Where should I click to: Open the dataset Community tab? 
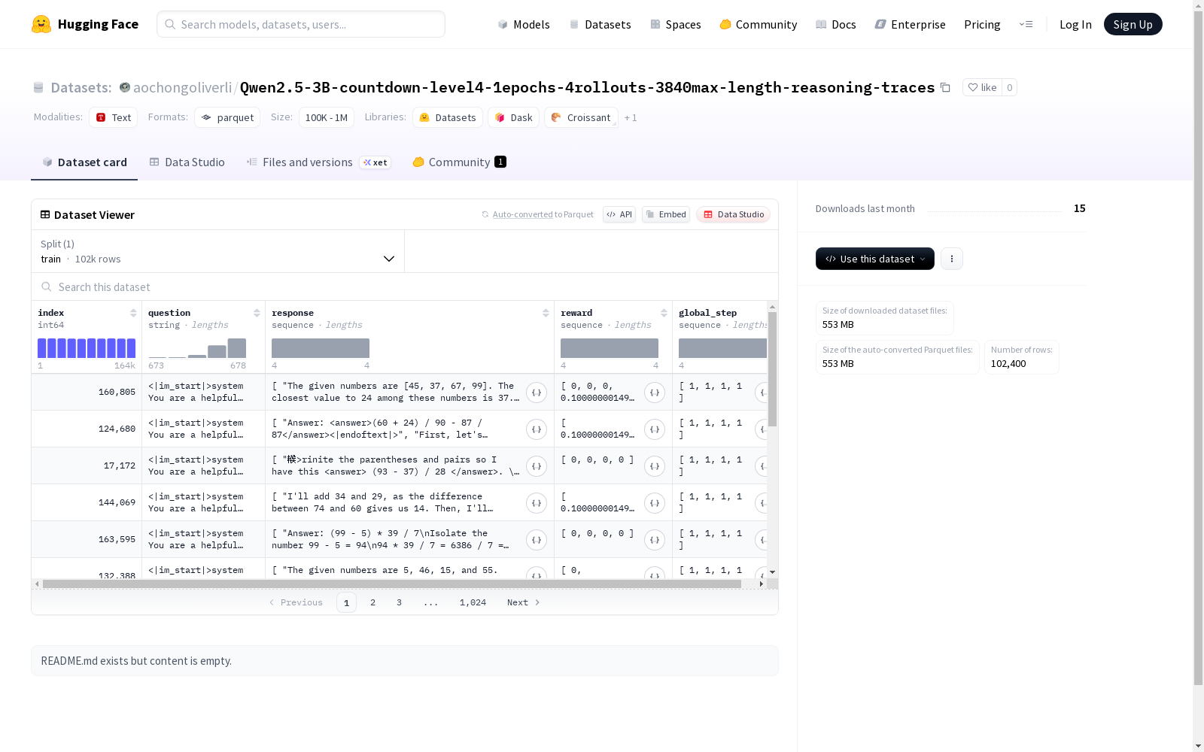tap(459, 162)
